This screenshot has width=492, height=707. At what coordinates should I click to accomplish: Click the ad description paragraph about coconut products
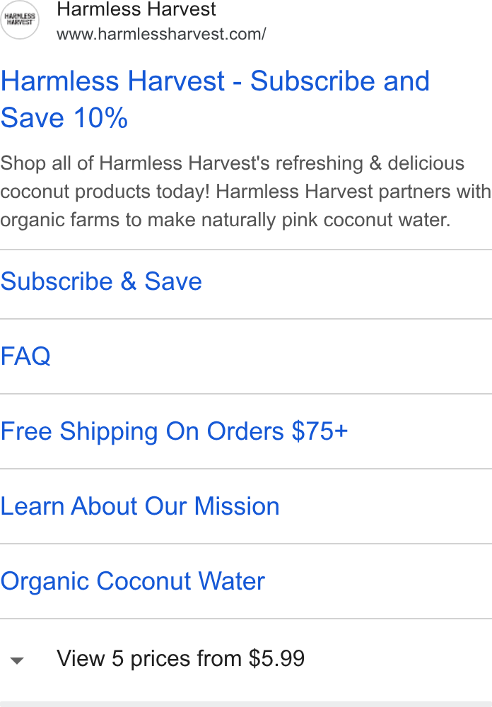click(x=246, y=191)
